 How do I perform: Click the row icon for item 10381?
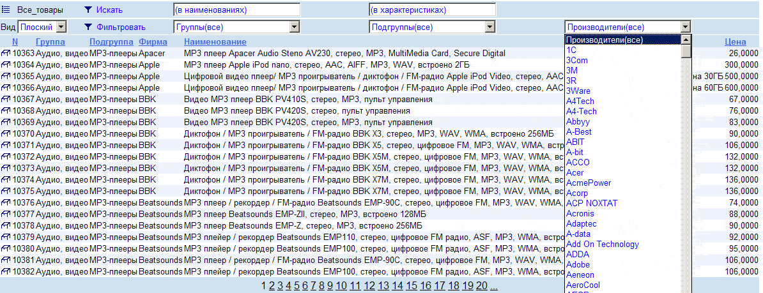[x=6, y=260]
